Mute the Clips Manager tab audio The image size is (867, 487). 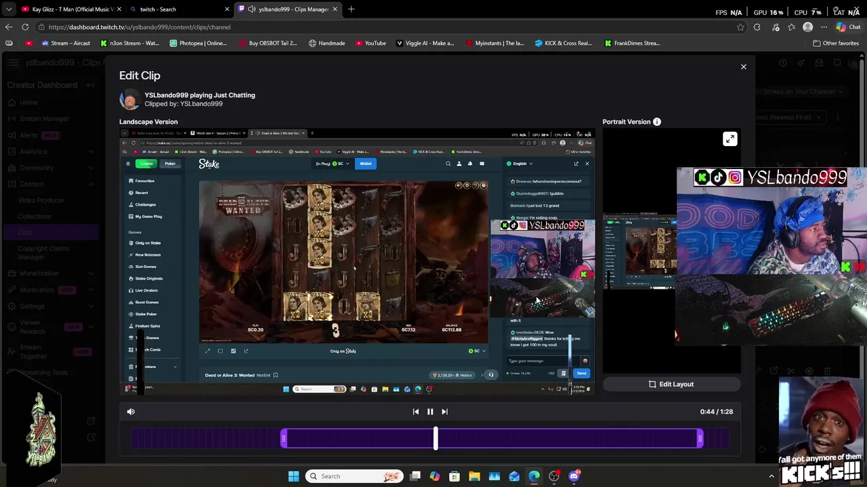point(252,9)
